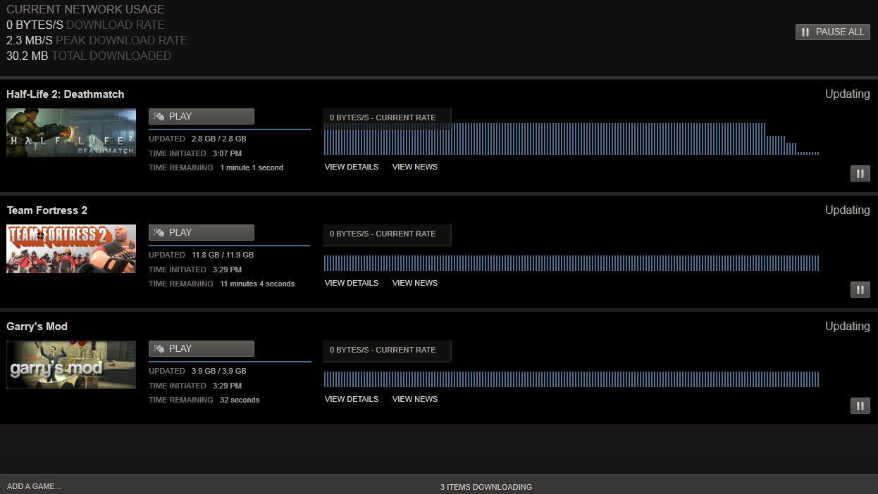Click the '3.9 GB / 3.9 GB' updated value
Image resolution: width=878 pixels, height=494 pixels.
[219, 372]
